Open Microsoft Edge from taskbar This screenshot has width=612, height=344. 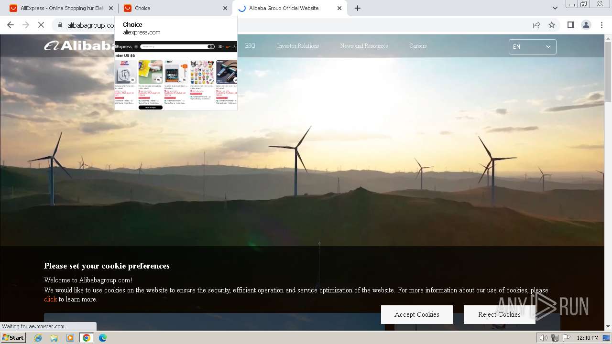103,338
